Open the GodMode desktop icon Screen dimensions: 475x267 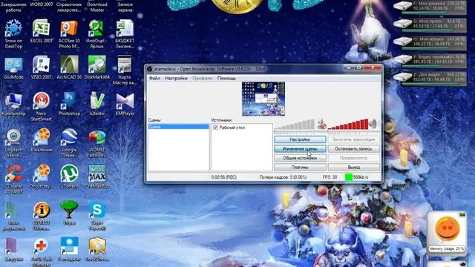13,67
